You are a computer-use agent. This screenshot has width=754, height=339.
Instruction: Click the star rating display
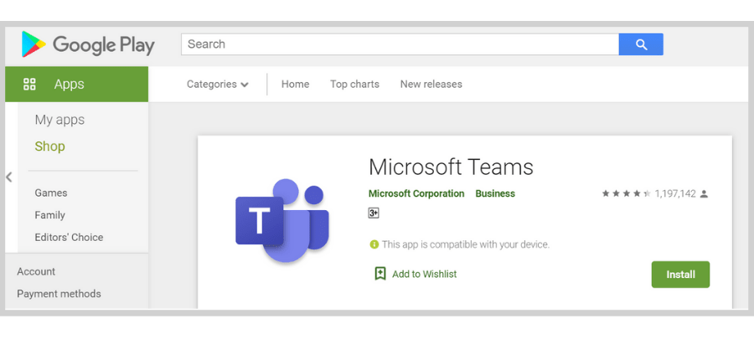pyautogui.click(x=625, y=193)
